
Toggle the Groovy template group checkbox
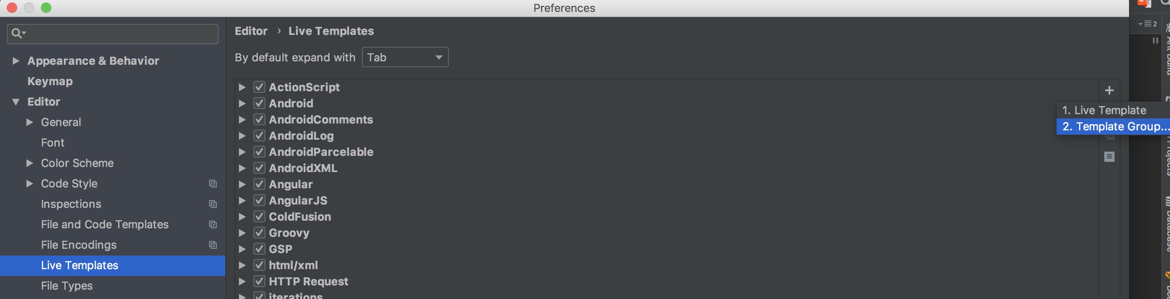(x=259, y=233)
